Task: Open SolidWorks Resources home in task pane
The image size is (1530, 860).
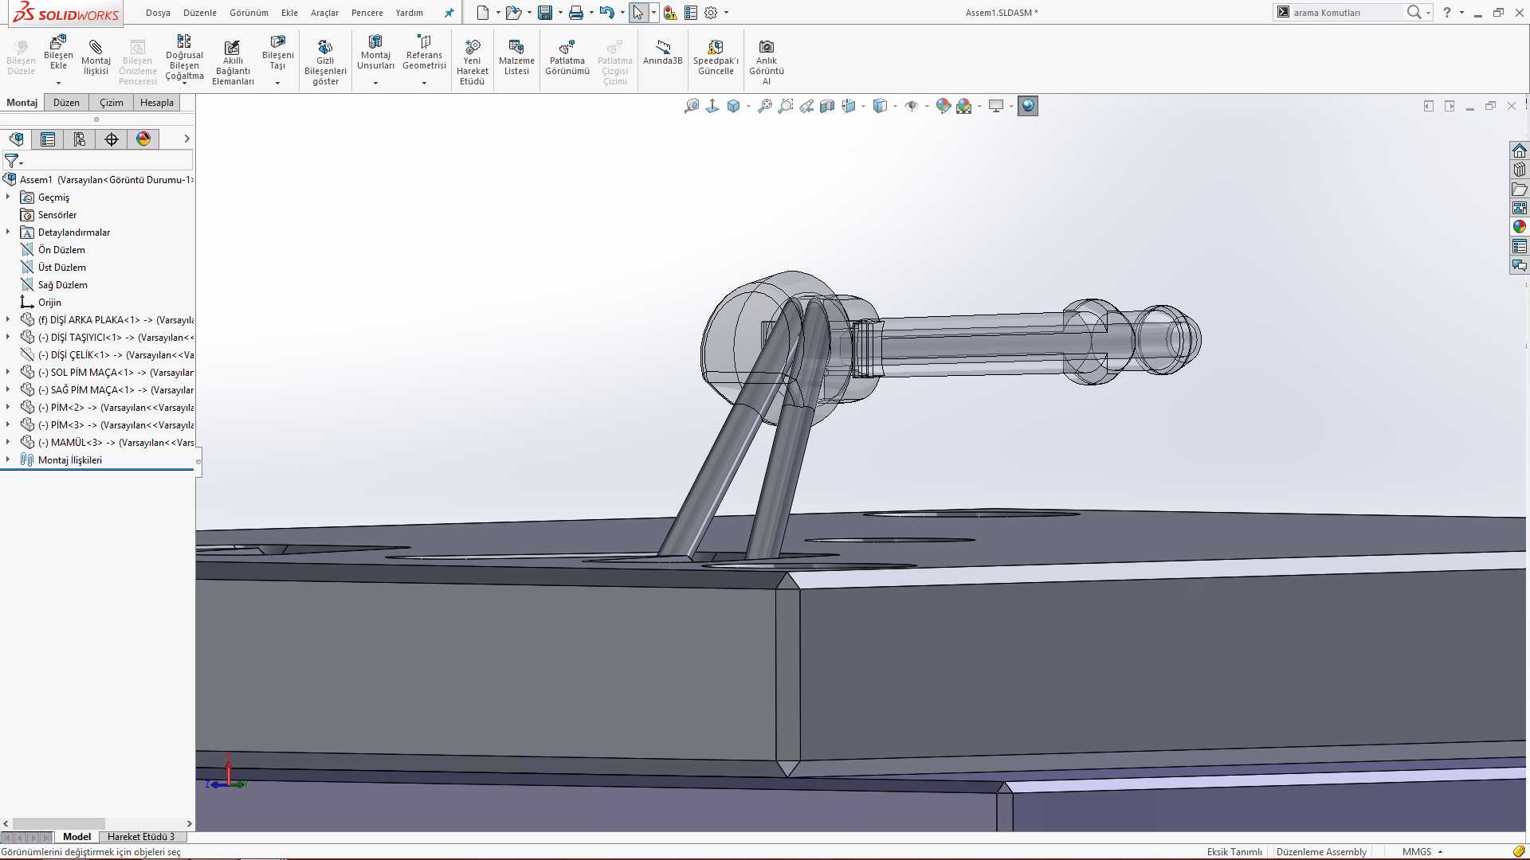Action: [x=1519, y=150]
